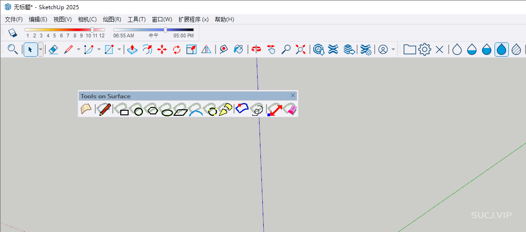Select the blue Contour editor on Surface tool
526x232 pixels.
tap(242, 109)
